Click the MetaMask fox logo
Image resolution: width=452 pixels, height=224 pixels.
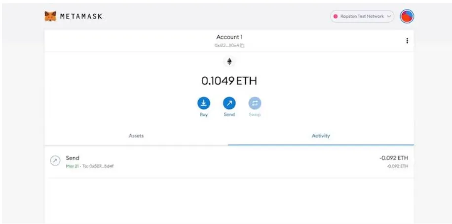pos(50,16)
